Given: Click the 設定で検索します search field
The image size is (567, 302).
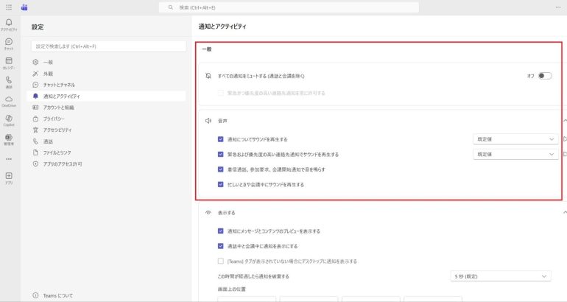Looking at the screenshot, I should pyautogui.click(x=108, y=46).
